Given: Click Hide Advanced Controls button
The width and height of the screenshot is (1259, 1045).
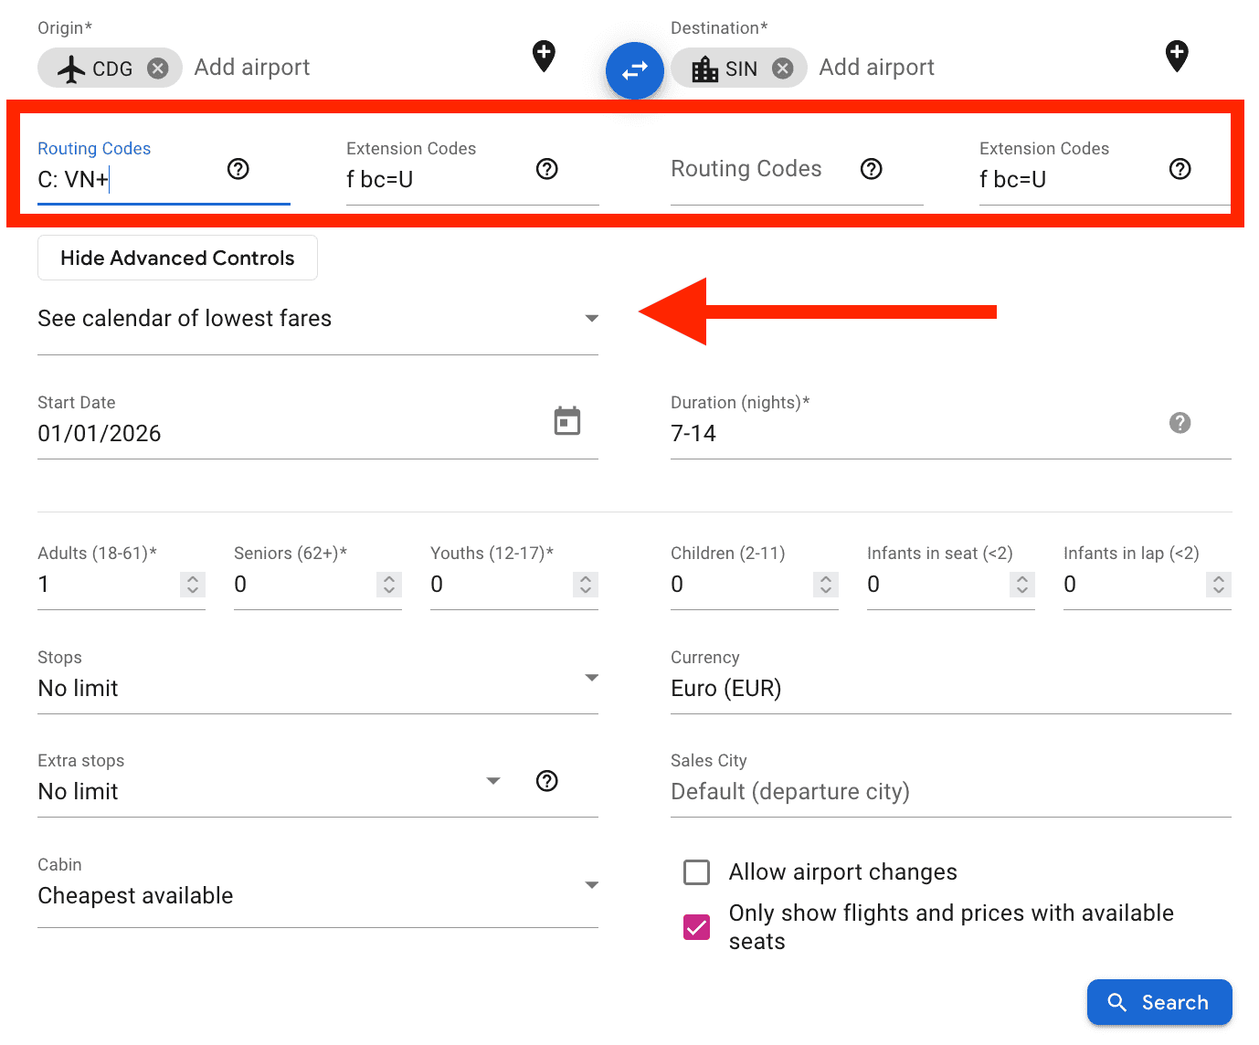Looking at the screenshot, I should (x=177, y=258).
